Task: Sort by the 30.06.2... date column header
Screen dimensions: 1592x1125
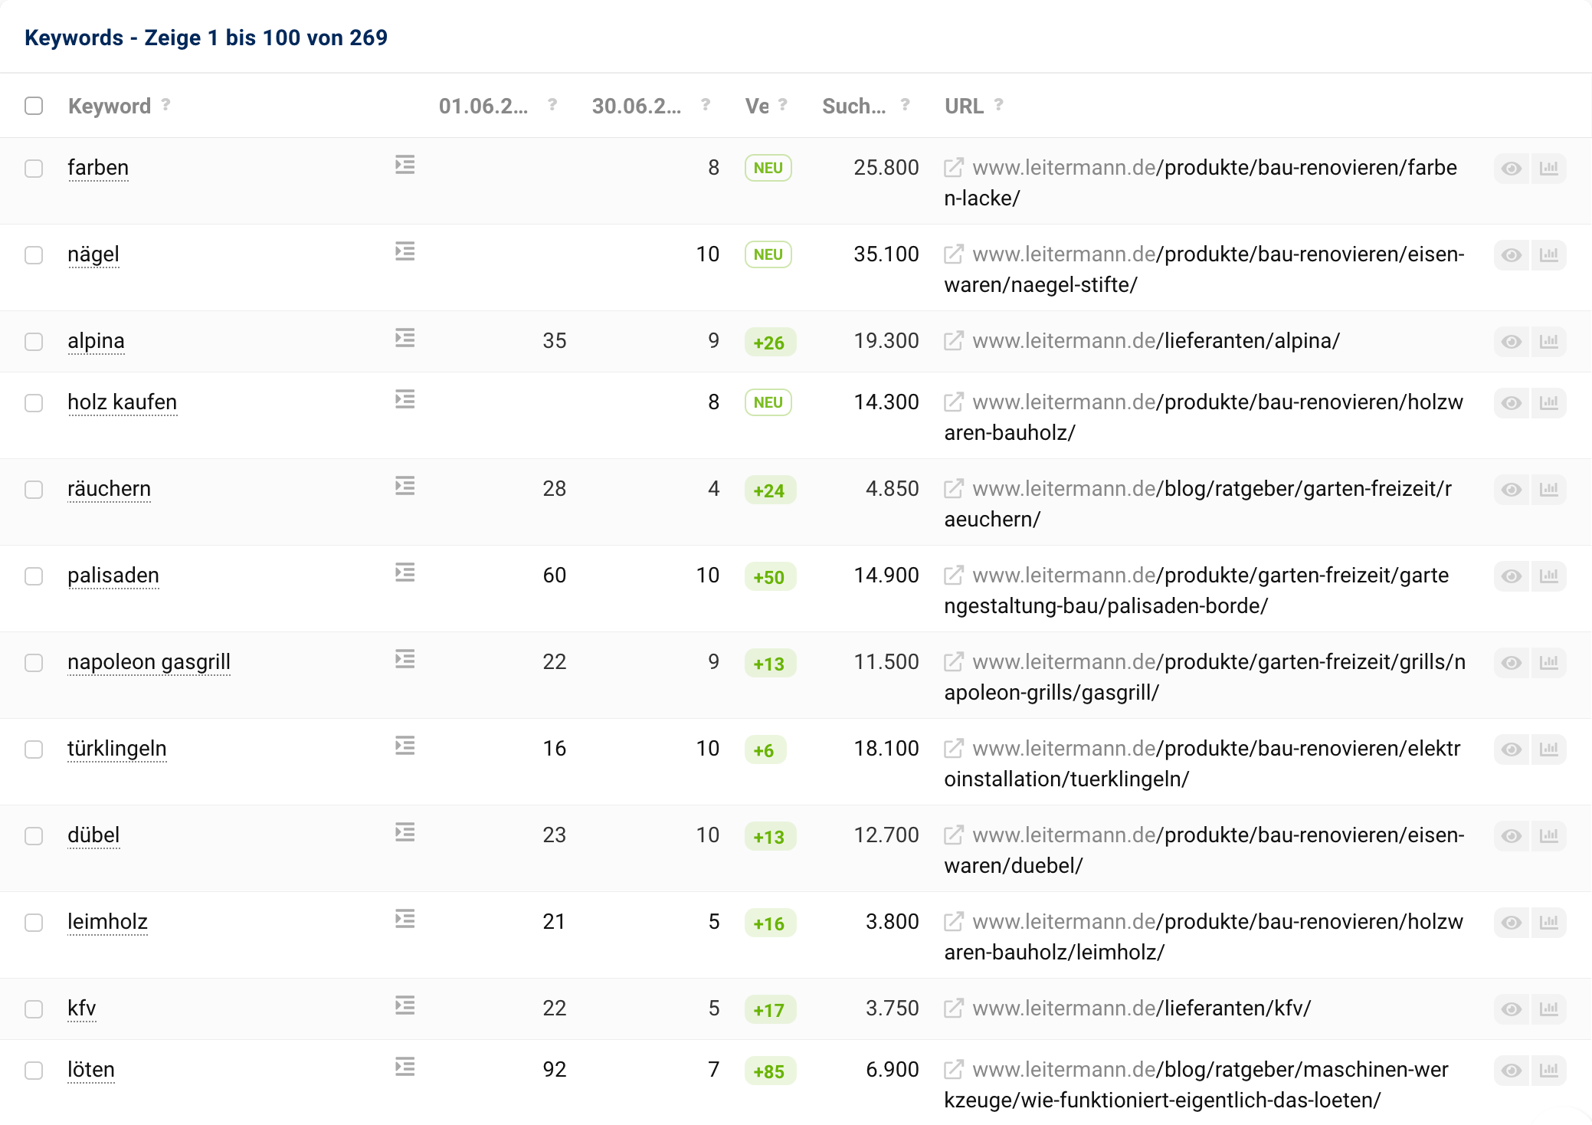Action: click(x=636, y=106)
